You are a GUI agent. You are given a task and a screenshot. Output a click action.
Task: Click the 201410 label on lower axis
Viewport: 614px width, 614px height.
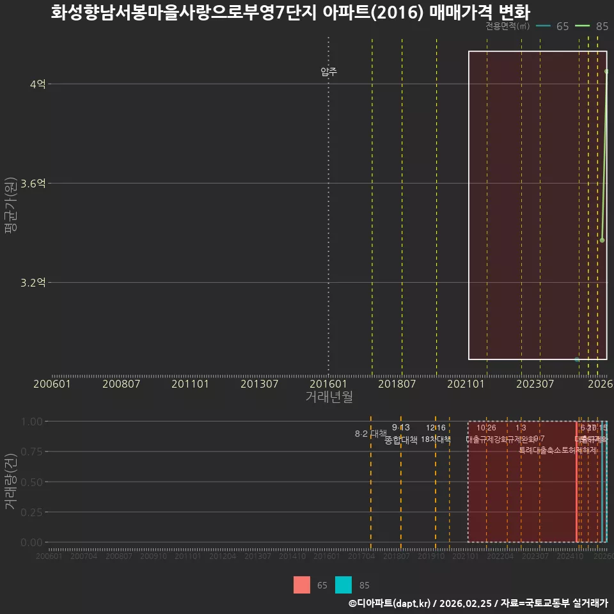[x=292, y=556]
